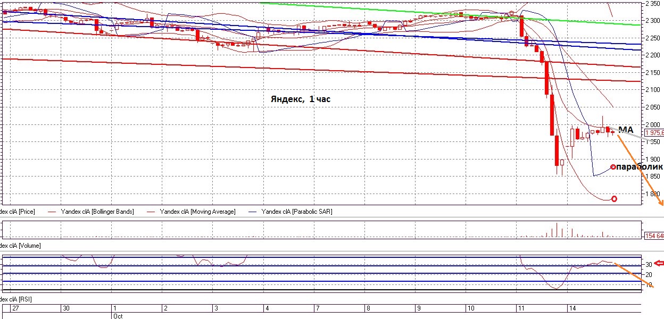Click the Yandex clA [Moving Average] legend label
Image resolution: width=664 pixels, height=319 pixels.
(x=198, y=212)
